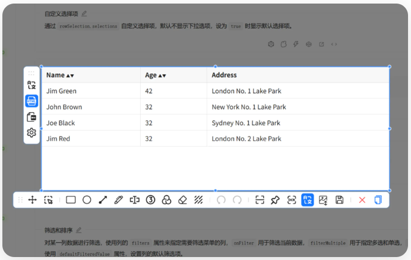This screenshot has height=260, width=411.
Task: Click the defaultFilteredValue code label
Action: 84,254
